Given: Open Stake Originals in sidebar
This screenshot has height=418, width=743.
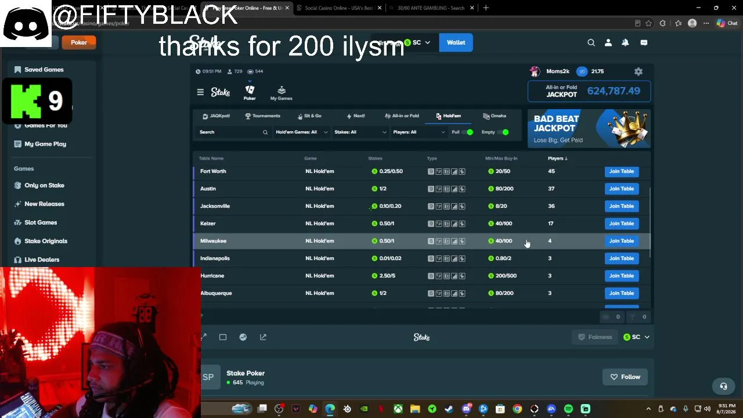Looking at the screenshot, I should coord(41,241).
